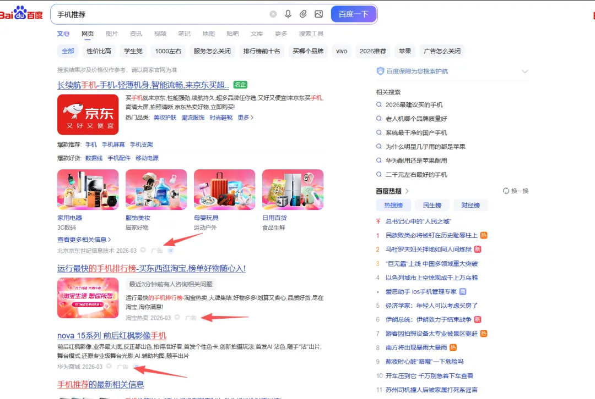Image resolution: width=595 pixels, height=399 pixels.
Task: Open the 长续航手机 京东 result title
Action: pos(143,85)
